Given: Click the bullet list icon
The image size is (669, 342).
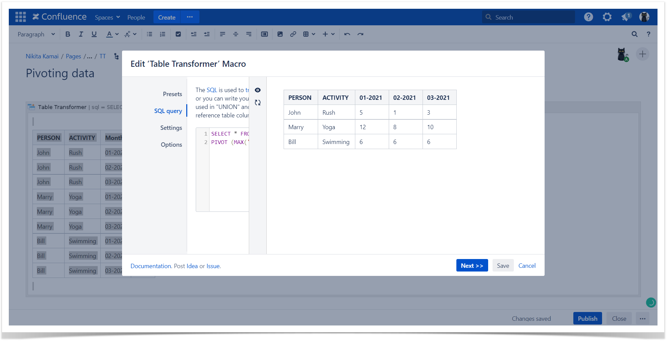Looking at the screenshot, I should point(149,34).
